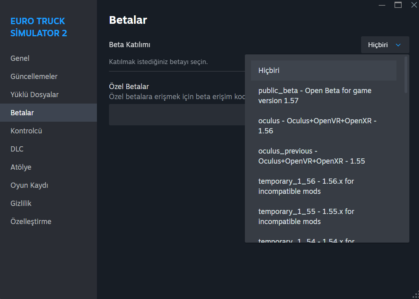
Task: Click the dropdown chevron next to Hiçbiri
Action: pyautogui.click(x=398, y=45)
